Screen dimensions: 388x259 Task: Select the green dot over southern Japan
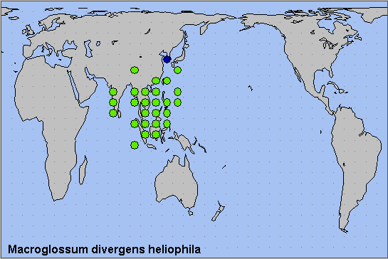click(x=177, y=70)
